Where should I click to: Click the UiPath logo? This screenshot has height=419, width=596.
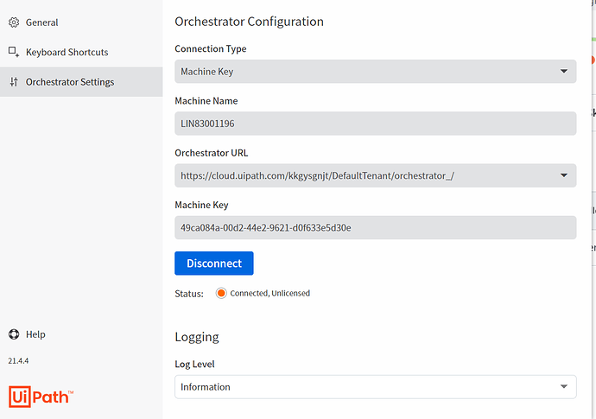[x=41, y=397]
